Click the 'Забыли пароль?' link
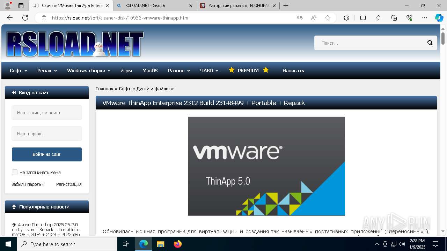 28,184
